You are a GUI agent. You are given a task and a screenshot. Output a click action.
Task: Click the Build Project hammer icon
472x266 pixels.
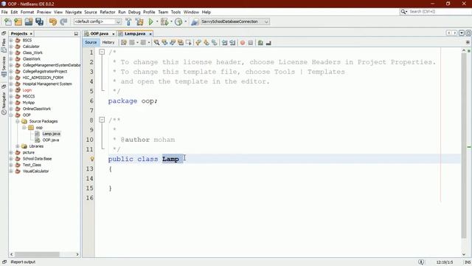128,21
